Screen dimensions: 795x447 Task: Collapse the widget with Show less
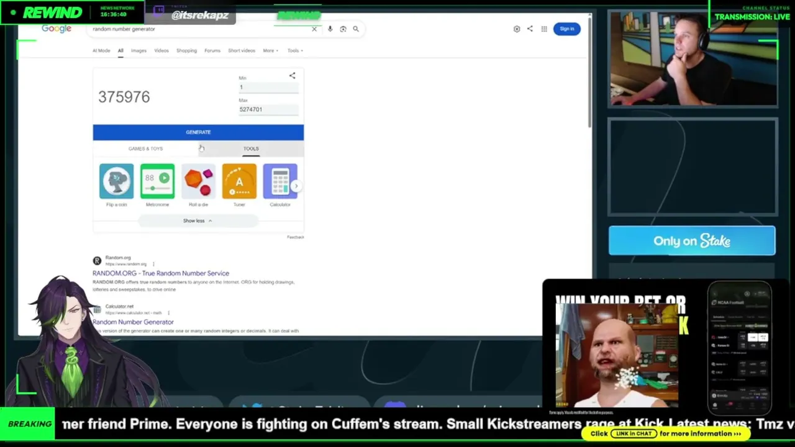[x=198, y=220]
